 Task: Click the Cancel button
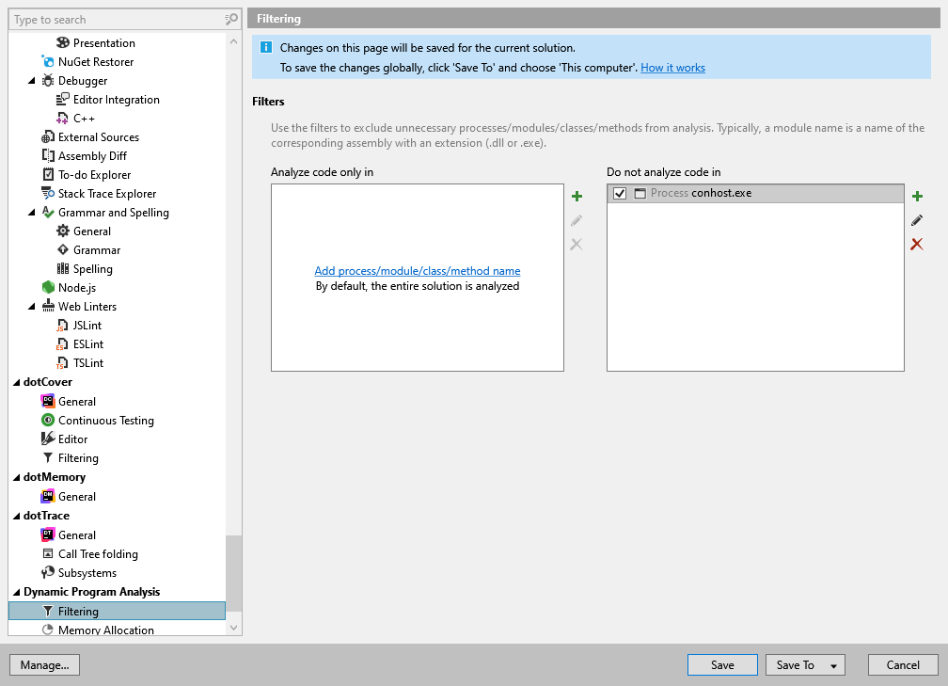pos(903,664)
